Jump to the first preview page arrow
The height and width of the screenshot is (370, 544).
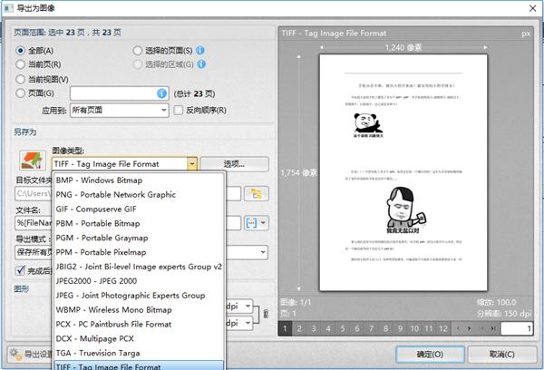(x=481, y=328)
